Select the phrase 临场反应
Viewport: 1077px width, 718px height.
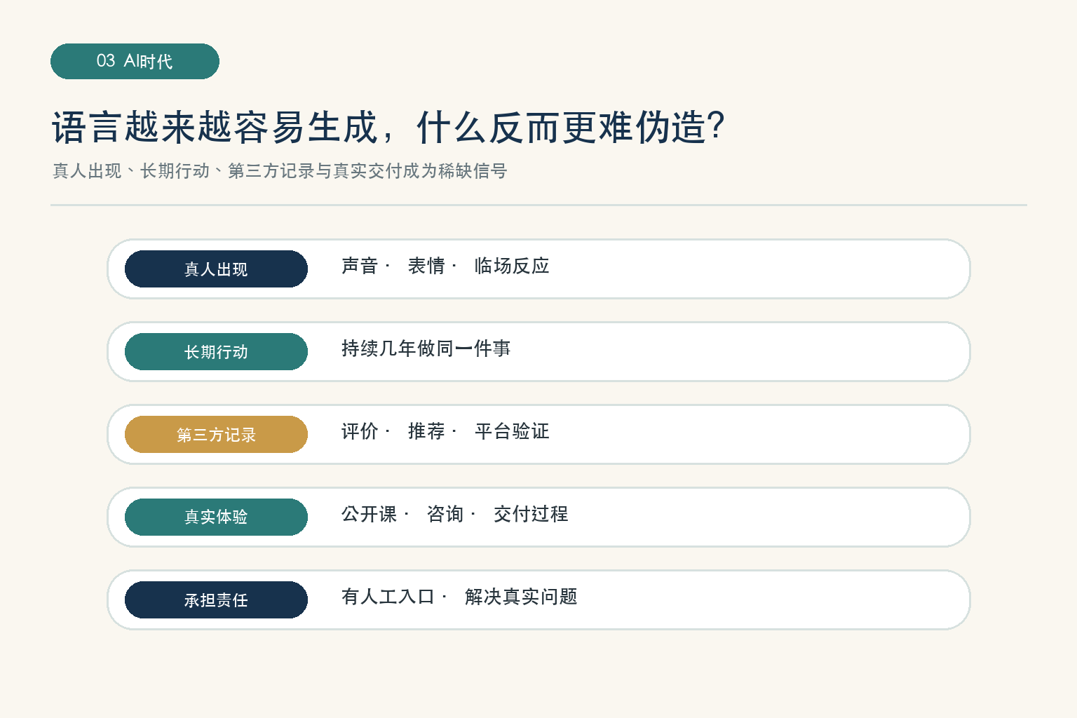512,266
